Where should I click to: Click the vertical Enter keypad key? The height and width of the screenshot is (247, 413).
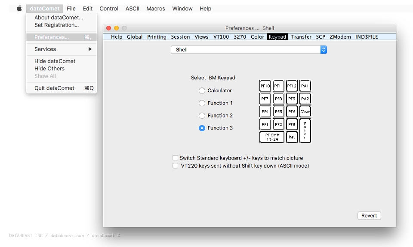tap(305, 130)
